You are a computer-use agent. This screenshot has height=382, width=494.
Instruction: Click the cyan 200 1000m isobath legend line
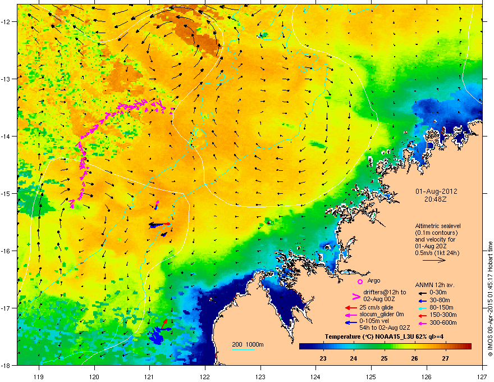coord(244,349)
